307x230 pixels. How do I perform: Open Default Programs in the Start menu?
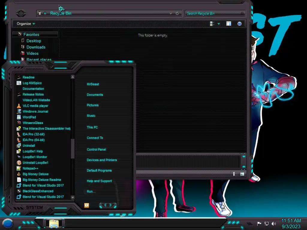pyautogui.click(x=99, y=170)
